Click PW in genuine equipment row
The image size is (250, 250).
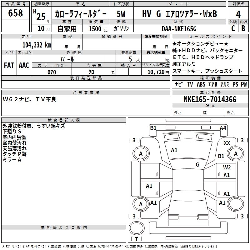(x=244, y=84)
